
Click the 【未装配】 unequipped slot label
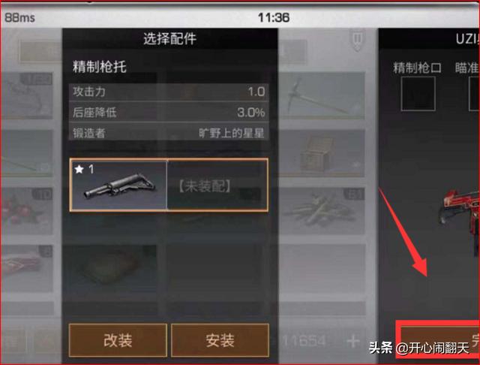click(x=205, y=186)
